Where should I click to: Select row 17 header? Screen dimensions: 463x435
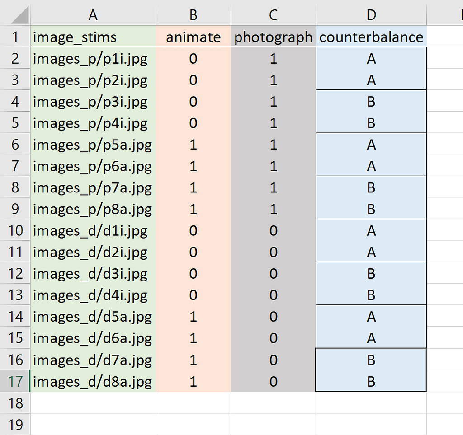click(x=15, y=382)
